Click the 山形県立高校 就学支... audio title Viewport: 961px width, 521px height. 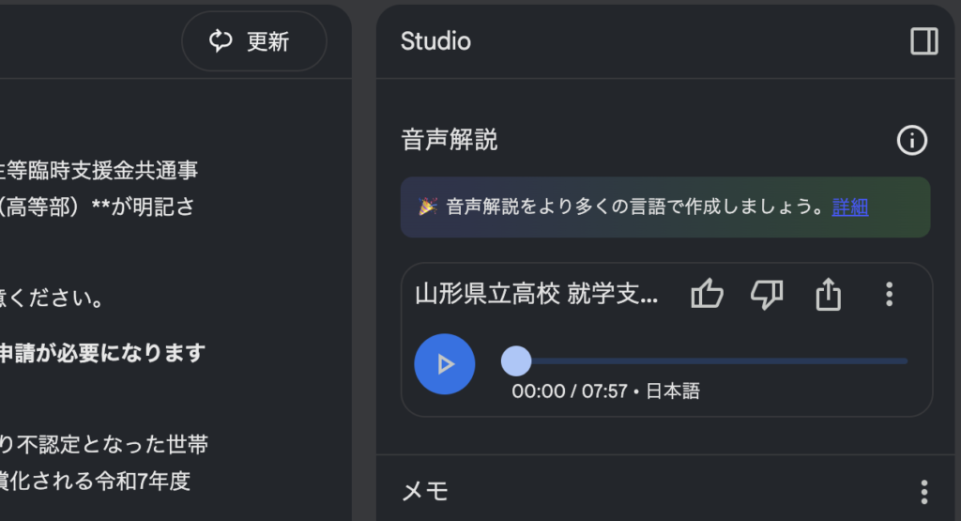pos(536,294)
